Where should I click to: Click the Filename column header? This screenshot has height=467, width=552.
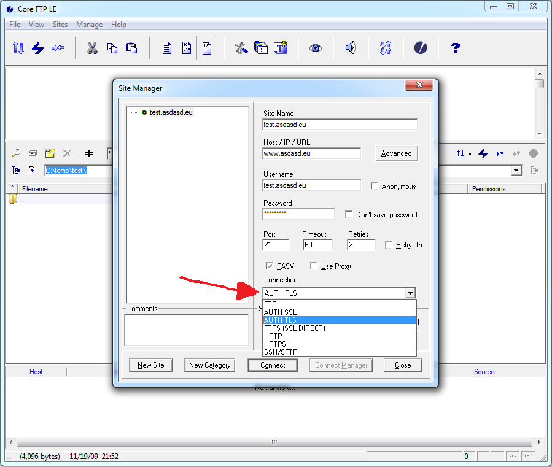tap(66, 189)
